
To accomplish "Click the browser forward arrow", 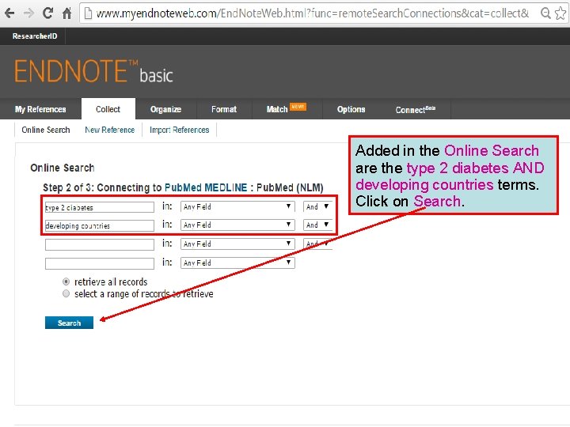I will 28,13.
